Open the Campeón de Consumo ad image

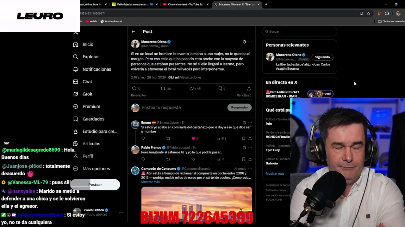[196, 205]
